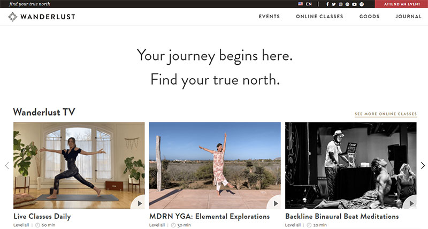428x229 pixels.
Task: Go to the next carousel slide arrow
Action: (x=423, y=165)
